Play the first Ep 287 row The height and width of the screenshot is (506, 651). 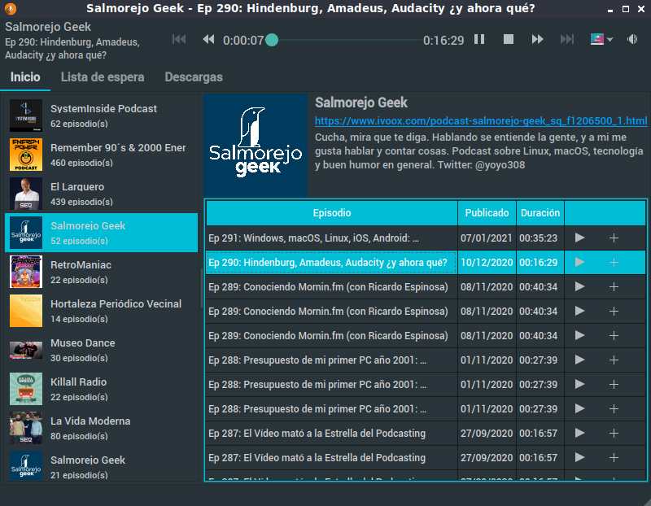(x=580, y=434)
